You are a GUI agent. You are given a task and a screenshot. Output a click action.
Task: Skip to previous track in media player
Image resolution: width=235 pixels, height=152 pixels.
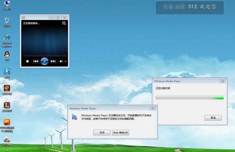coord(36,61)
